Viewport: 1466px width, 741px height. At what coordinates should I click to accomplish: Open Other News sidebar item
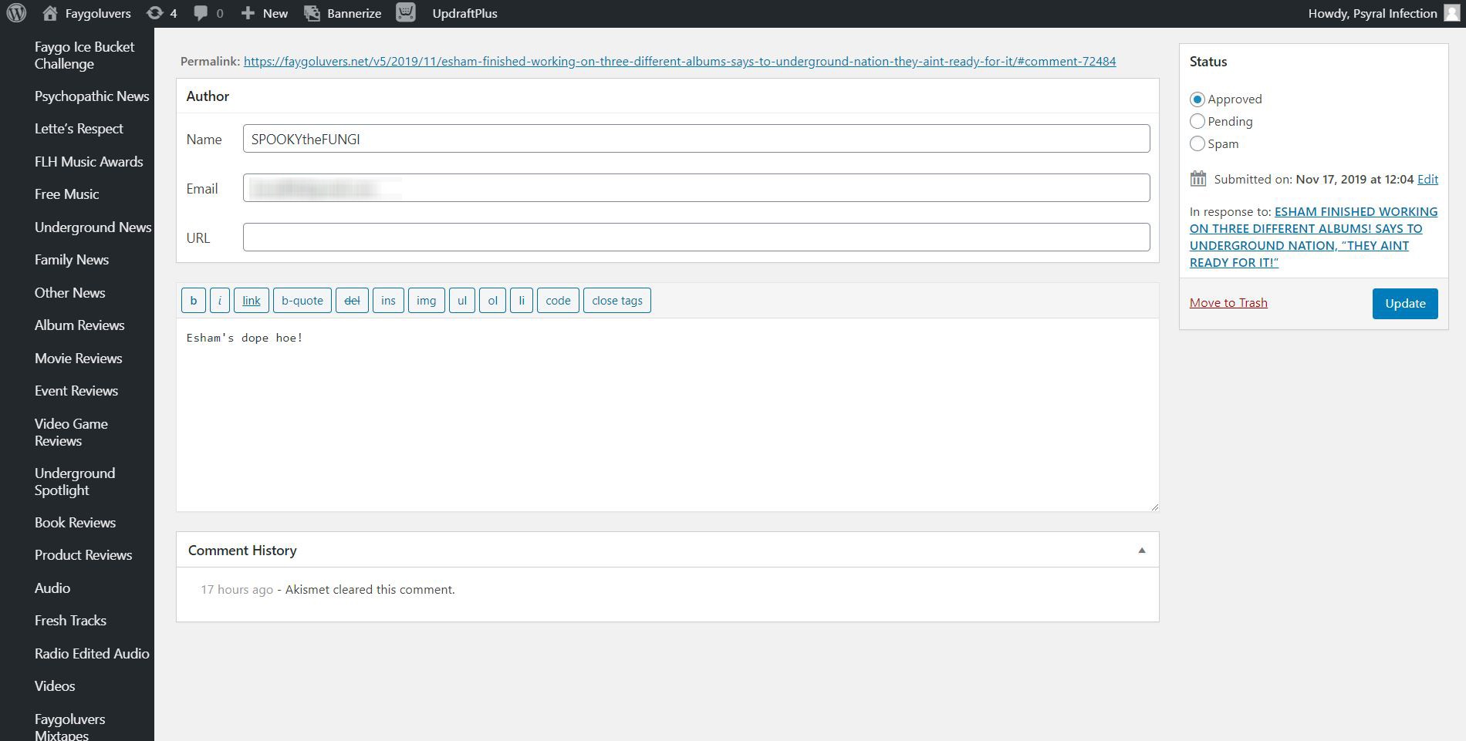coord(69,293)
